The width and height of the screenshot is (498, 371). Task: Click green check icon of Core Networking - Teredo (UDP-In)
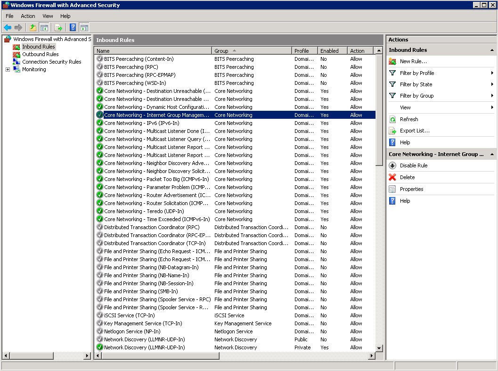click(100, 211)
